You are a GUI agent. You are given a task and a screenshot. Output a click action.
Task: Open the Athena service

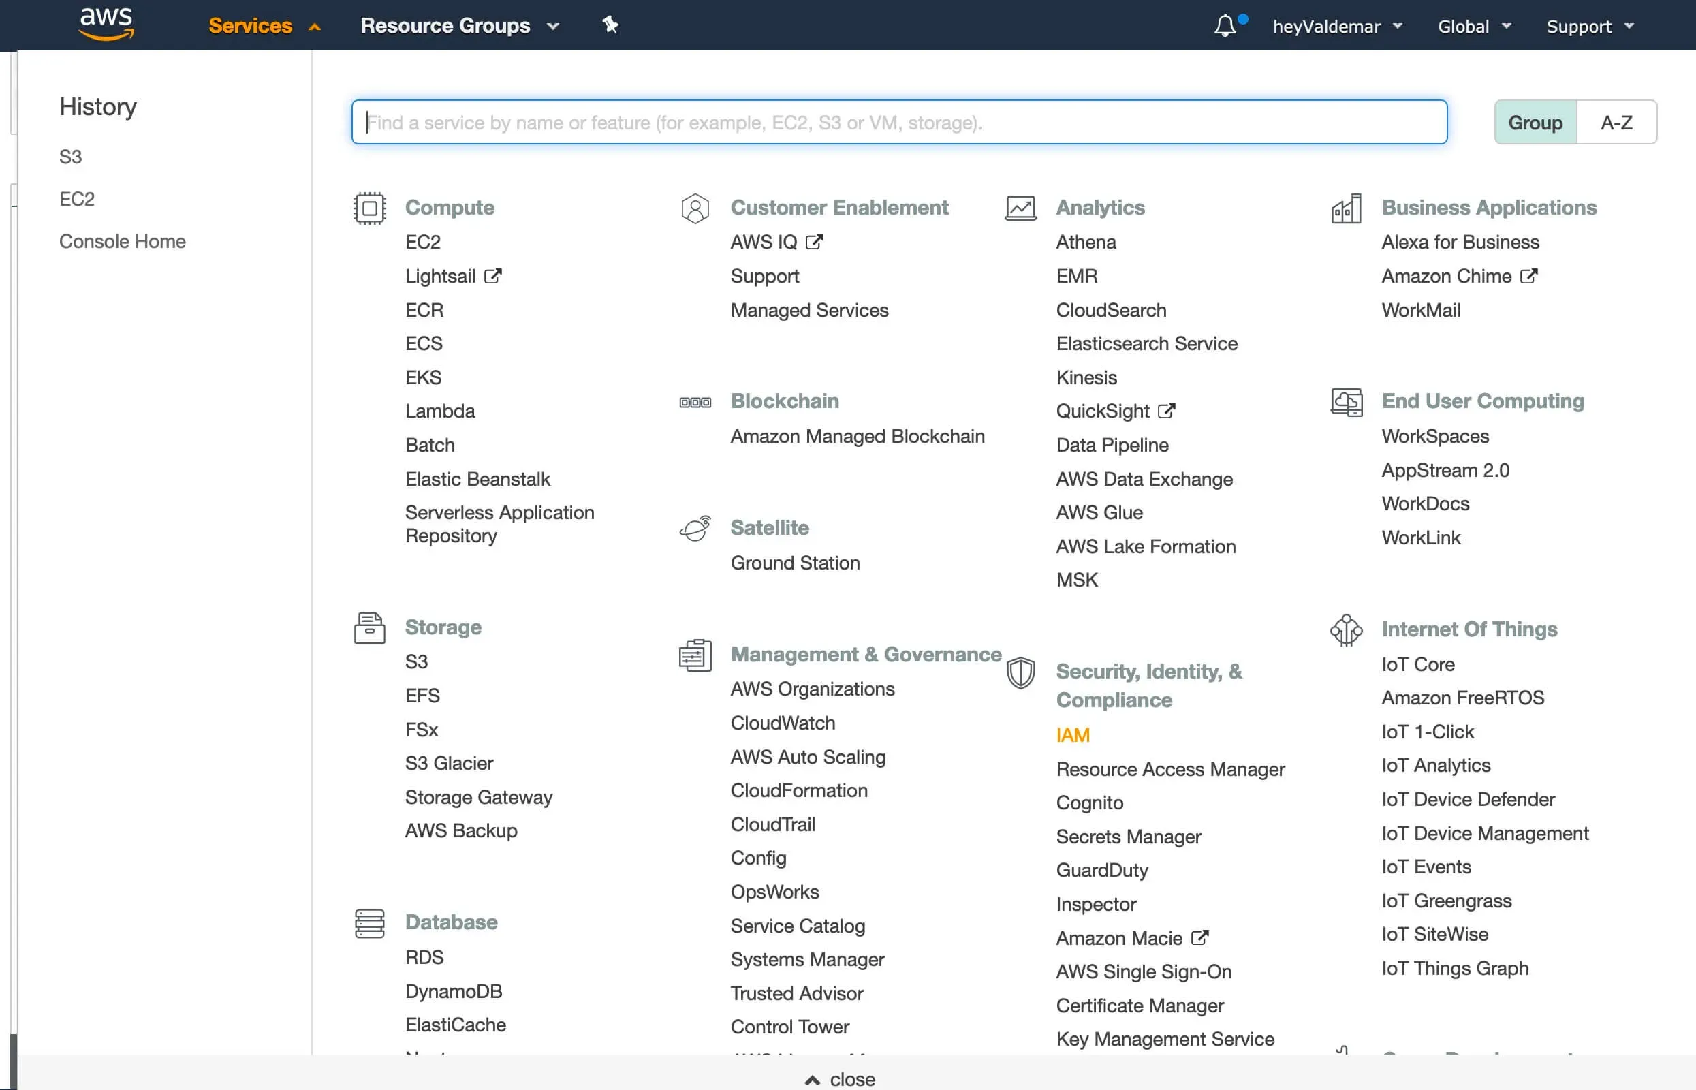coord(1086,242)
